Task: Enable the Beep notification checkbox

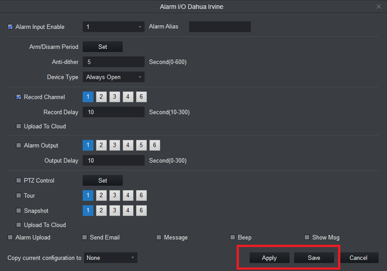Action: click(x=233, y=238)
